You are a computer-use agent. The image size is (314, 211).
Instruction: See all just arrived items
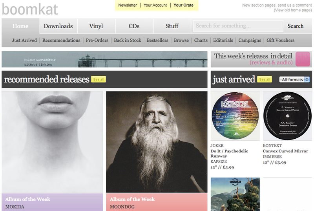265,79
